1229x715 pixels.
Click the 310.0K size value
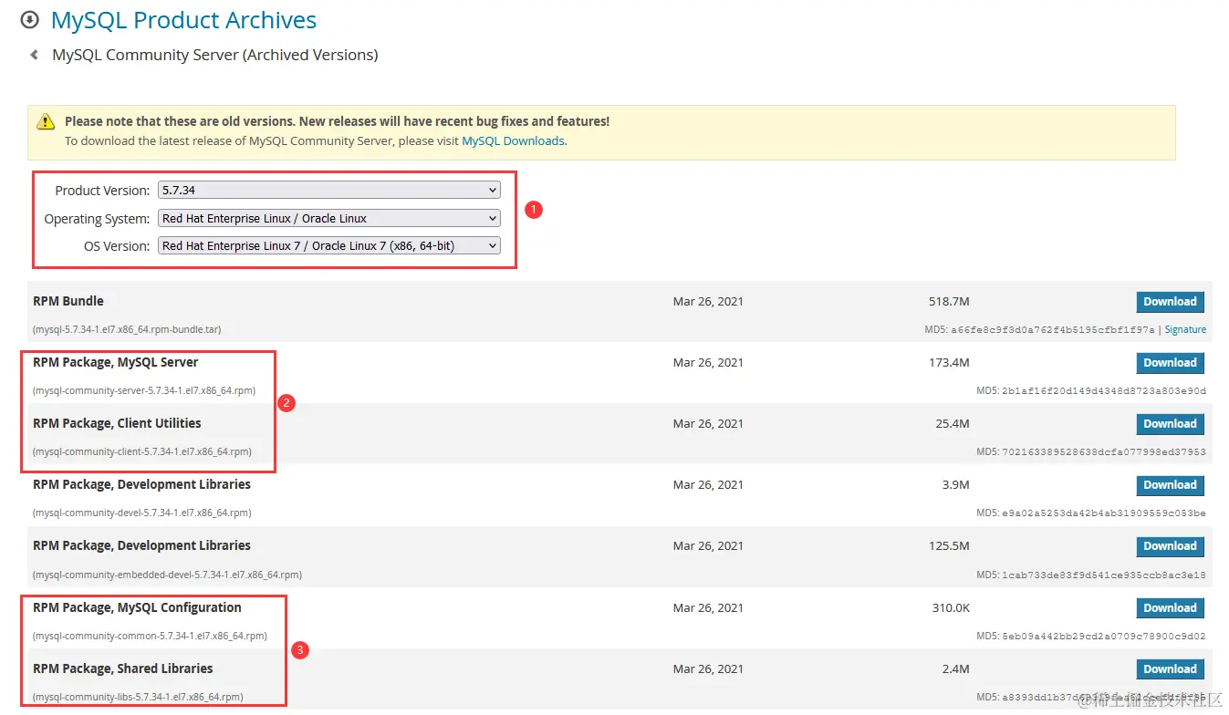click(x=951, y=607)
